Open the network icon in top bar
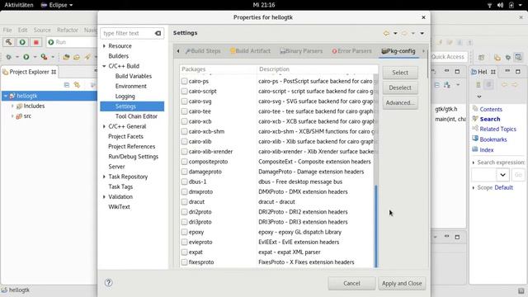 coord(490,5)
